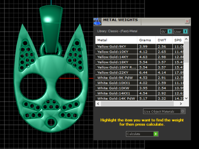Click the horizontal scroll left arrow
The image size is (199, 149).
coord(98,103)
